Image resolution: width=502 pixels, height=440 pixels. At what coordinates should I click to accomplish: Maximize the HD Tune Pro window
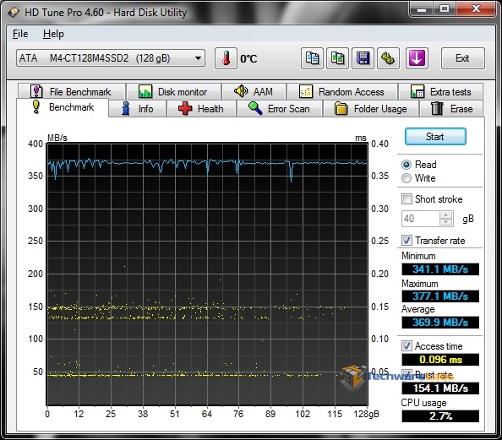point(445,9)
